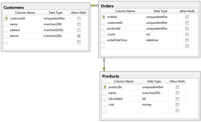
Task: Select the customerId cell in Orders table
Action: [125, 23]
